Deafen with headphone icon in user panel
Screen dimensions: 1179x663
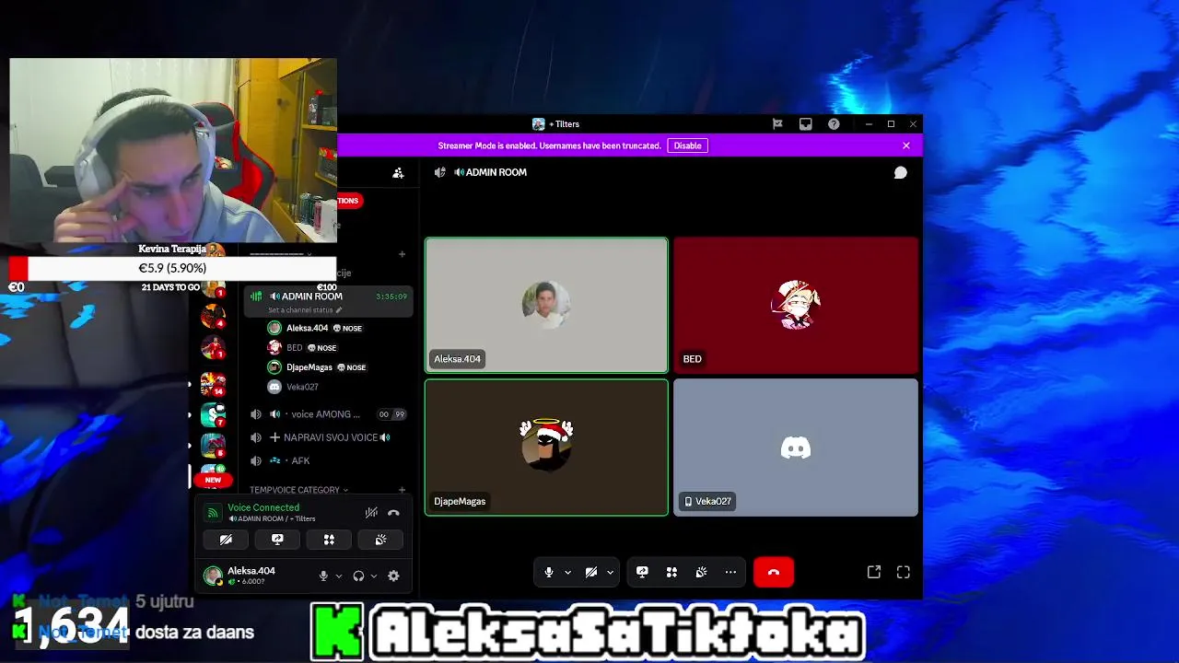pos(358,576)
